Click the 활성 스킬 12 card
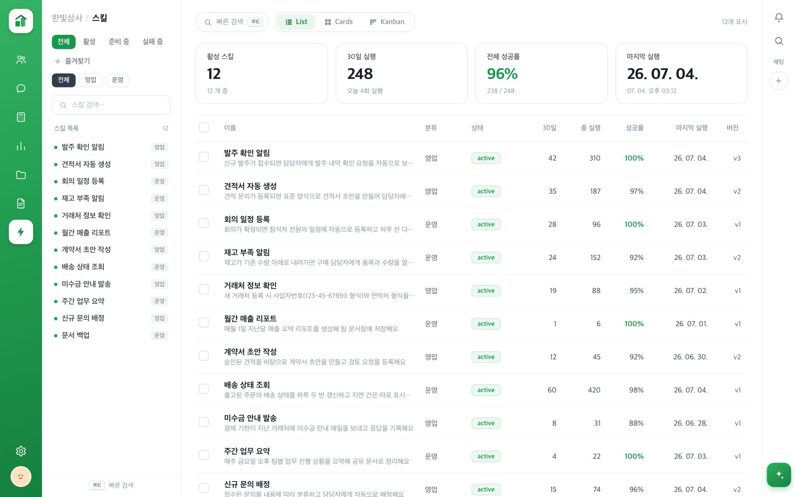This screenshot has height=497, width=795. (x=261, y=73)
